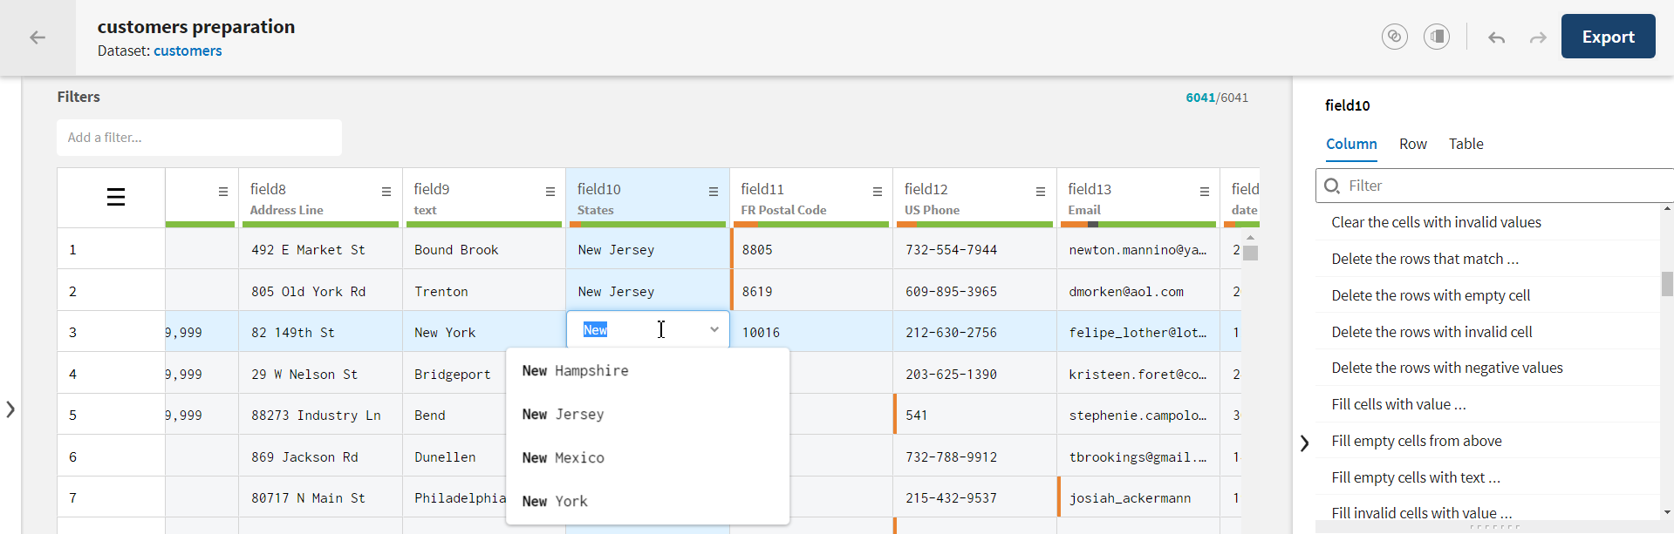The image size is (1674, 534).
Task: Click the Export button
Action: tap(1608, 37)
